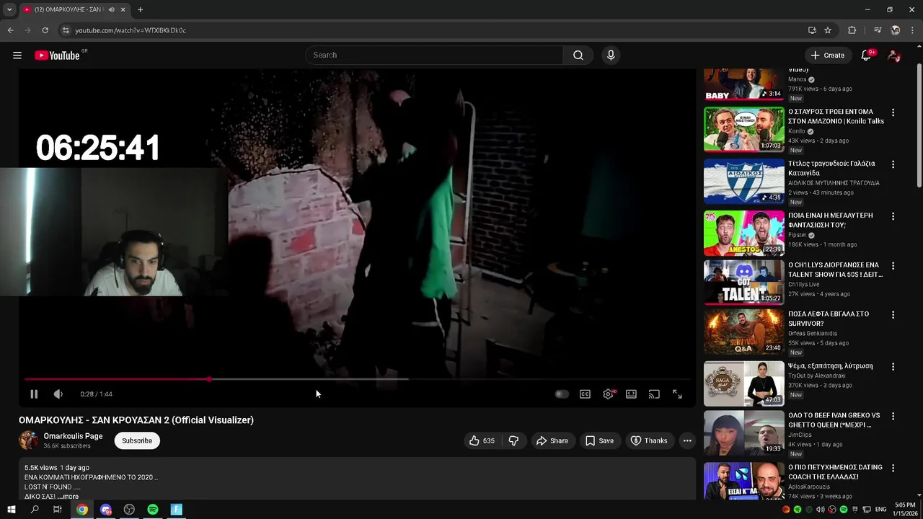
Task: Save the video to a playlist
Action: coord(599,440)
